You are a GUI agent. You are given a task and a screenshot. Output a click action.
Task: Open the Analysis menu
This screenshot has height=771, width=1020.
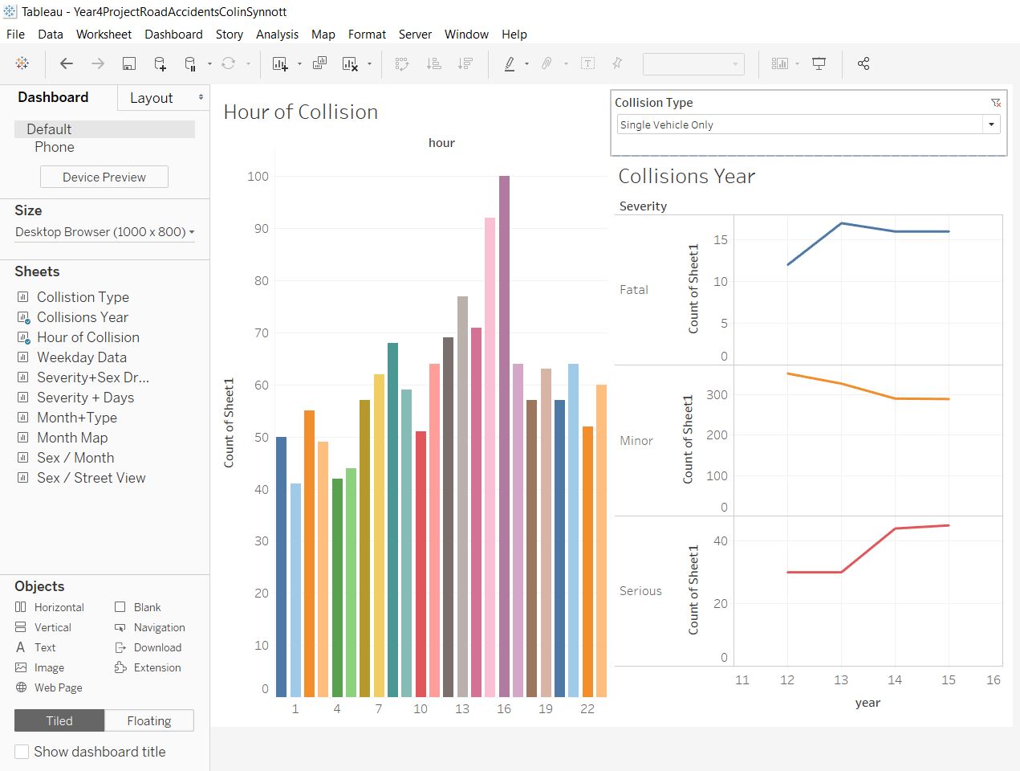(277, 34)
